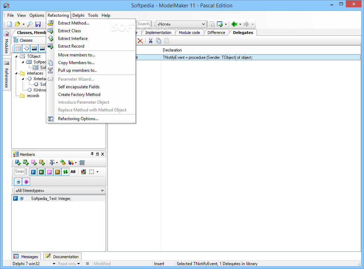Open the Documentation tab at bottom

coord(62,256)
